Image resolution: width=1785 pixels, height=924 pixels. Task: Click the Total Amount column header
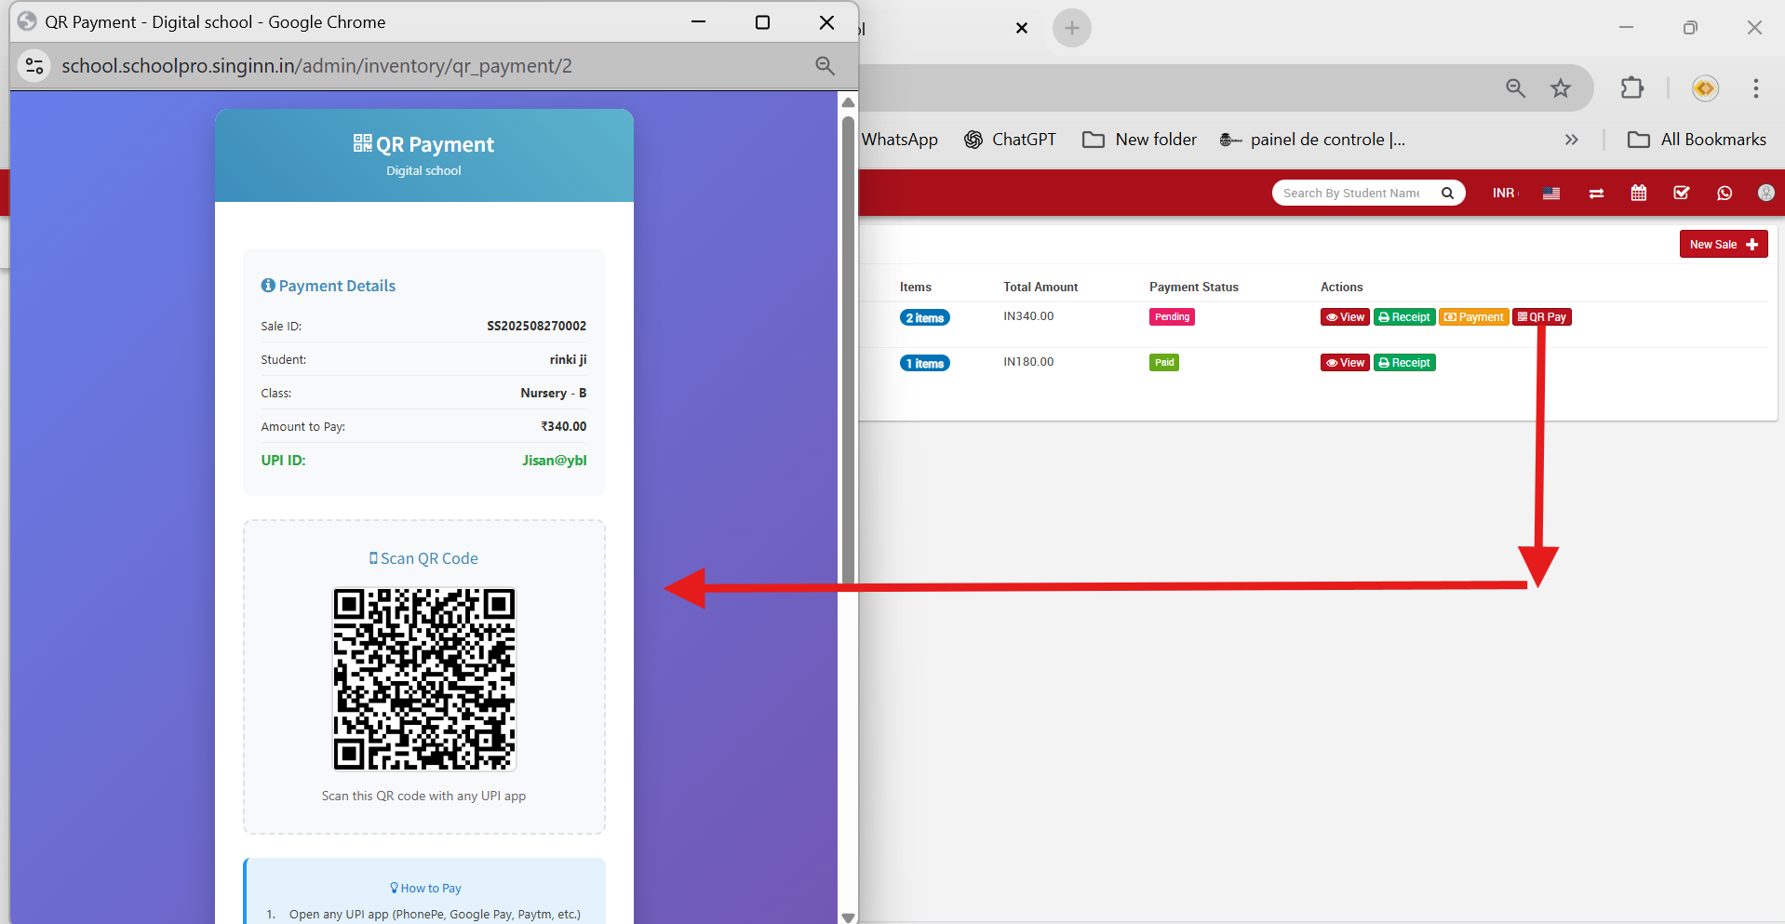[x=1040, y=287]
